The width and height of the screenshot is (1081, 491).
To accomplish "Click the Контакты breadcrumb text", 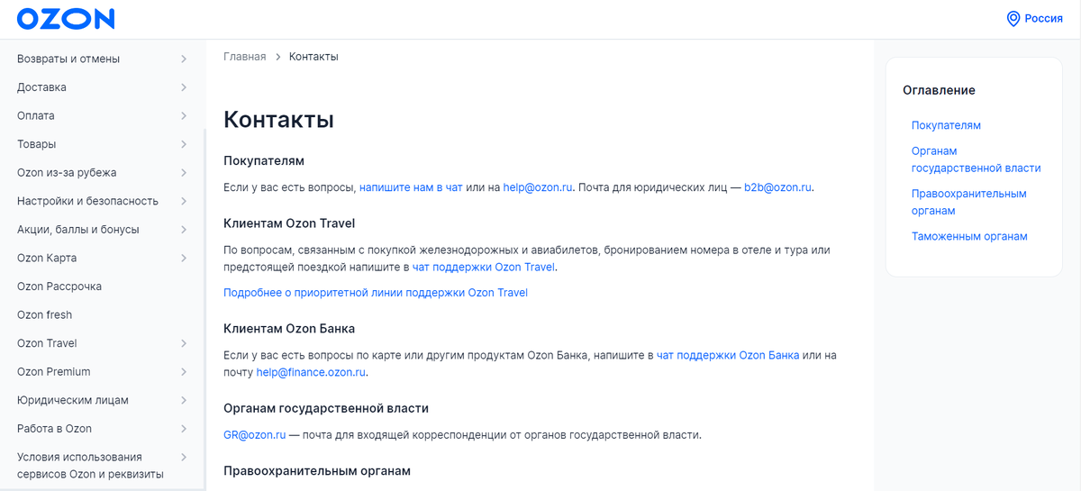I will tap(313, 57).
